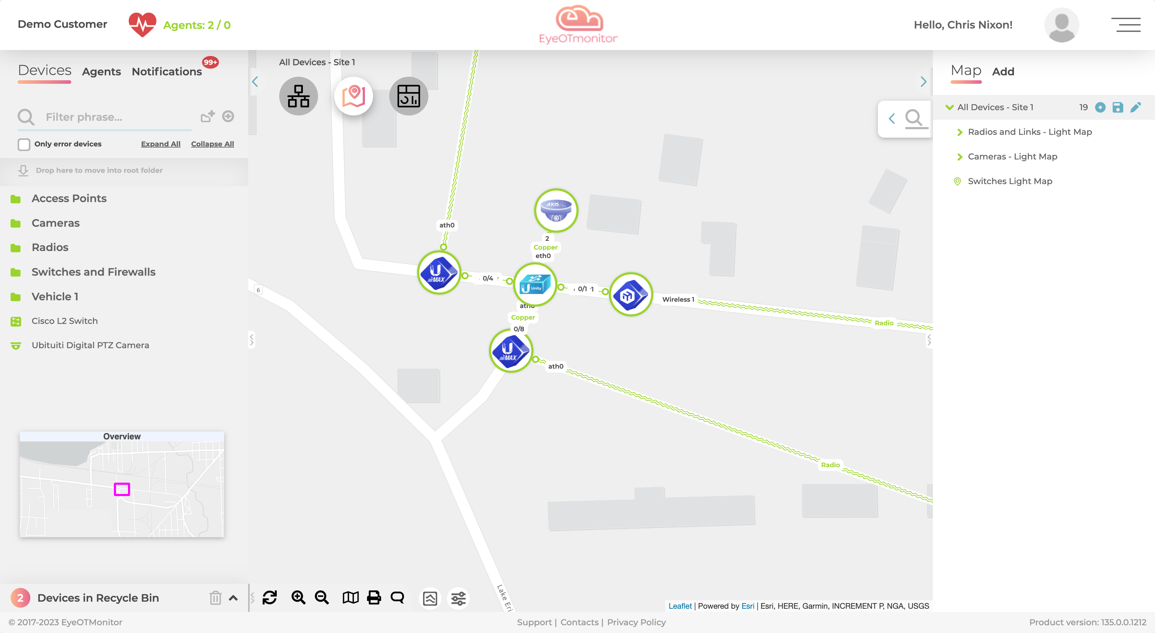
Task: Enable Only error devices checkbox
Action: [24, 144]
